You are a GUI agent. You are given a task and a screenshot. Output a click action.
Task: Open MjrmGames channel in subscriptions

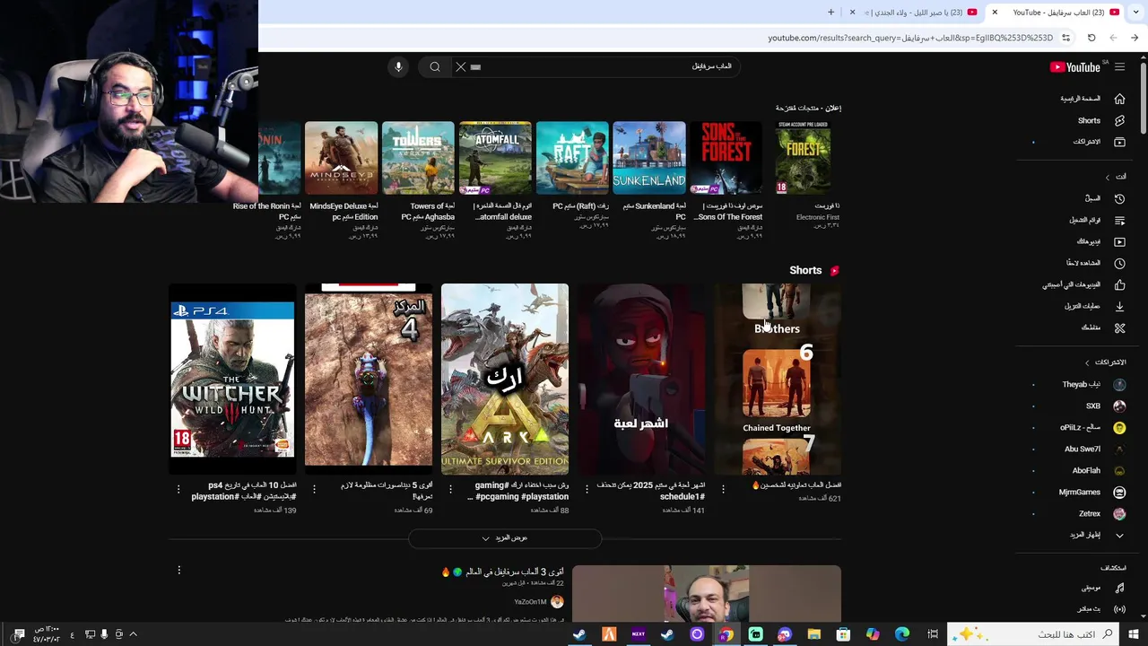coord(1091,493)
